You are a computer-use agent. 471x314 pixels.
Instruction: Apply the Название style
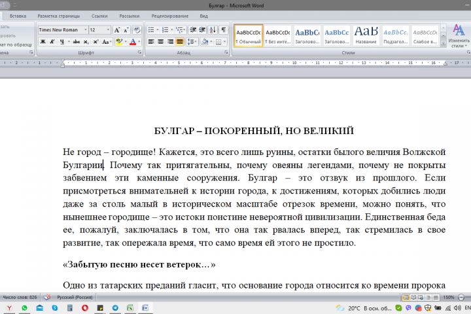[366, 36]
